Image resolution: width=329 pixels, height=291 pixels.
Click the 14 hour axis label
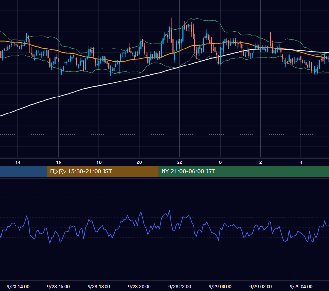[x=18, y=162]
